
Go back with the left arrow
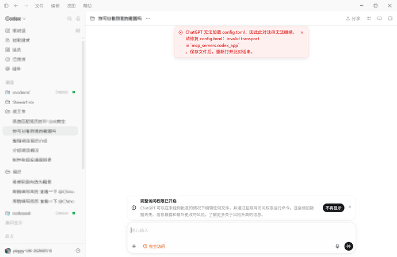point(16,6)
